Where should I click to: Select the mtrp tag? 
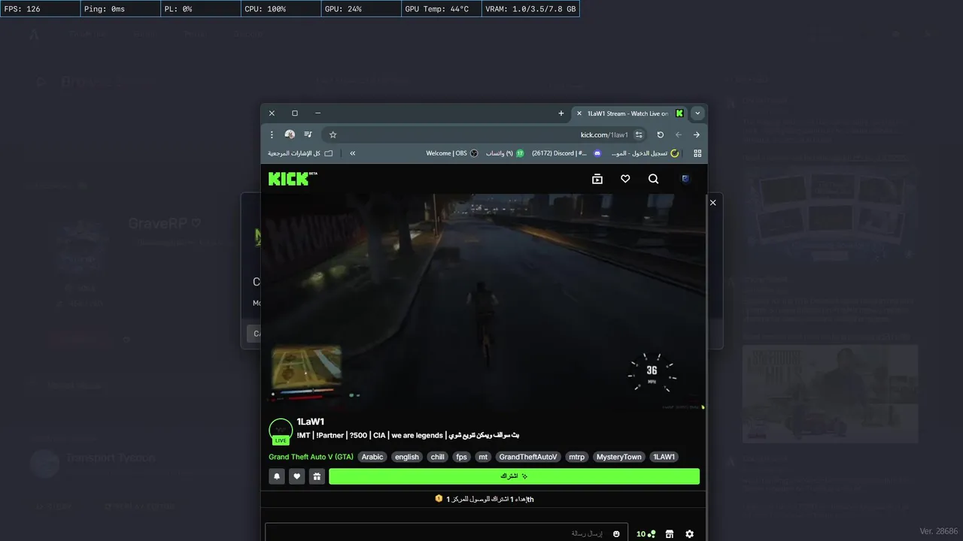point(577,457)
